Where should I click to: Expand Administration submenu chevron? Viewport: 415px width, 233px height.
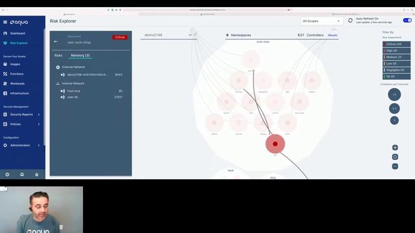39,145
